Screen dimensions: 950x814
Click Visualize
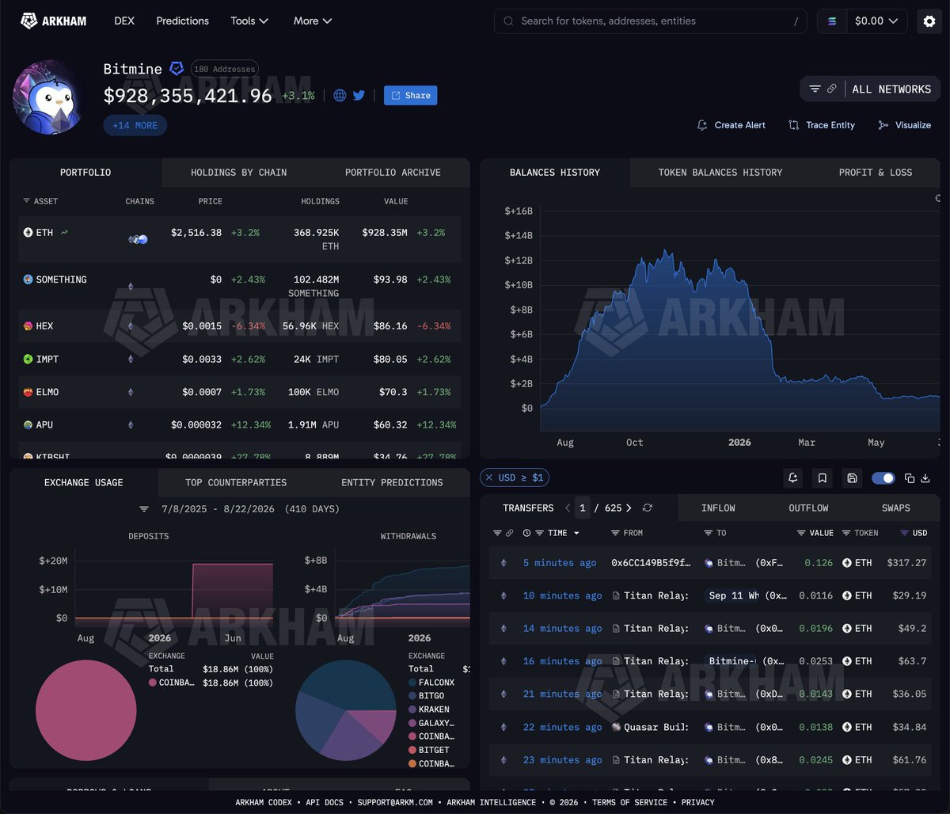(x=905, y=125)
